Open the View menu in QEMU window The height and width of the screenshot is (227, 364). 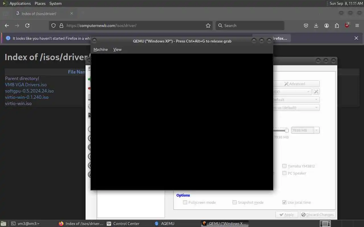[x=117, y=49]
